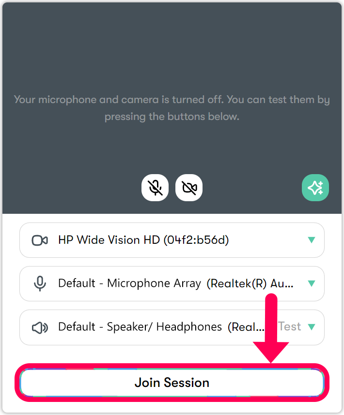344x415 pixels.
Task: Test the speaker output with Test link
Action: pyautogui.click(x=289, y=326)
